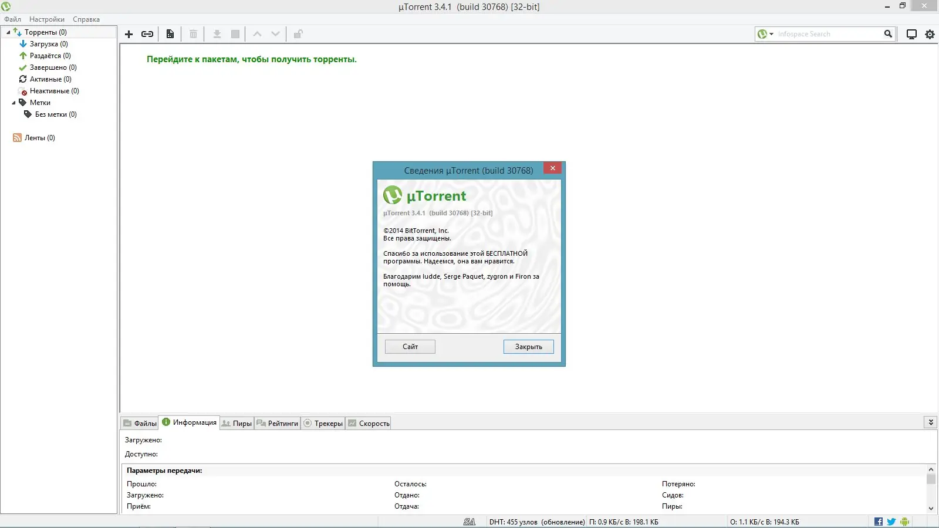The image size is (939, 528).
Task: Click download speed П: 0.9 КБ/с status
Action: click(624, 522)
